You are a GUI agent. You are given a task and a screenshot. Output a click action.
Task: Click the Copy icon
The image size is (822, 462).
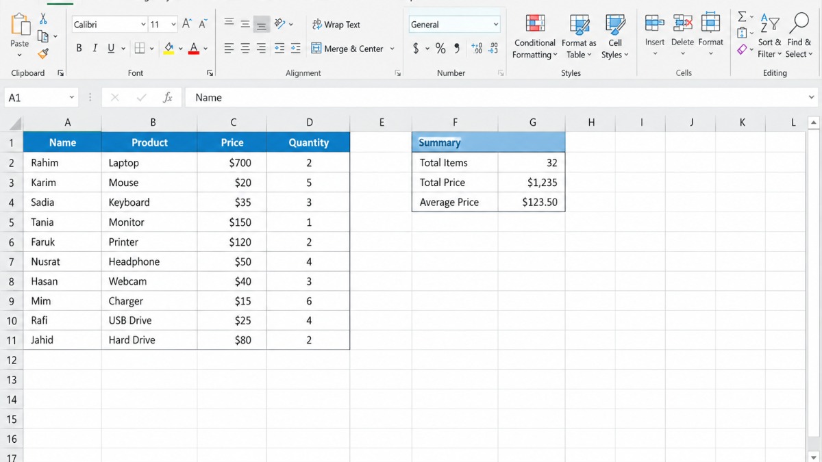point(43,36)
